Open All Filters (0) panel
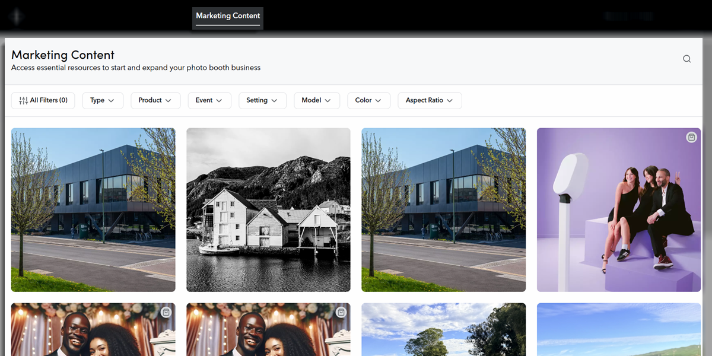The width and height of the screenshot is (712, 356). [x=43, y=100]
